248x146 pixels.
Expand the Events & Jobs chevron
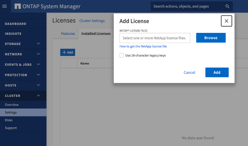click(38, 64)
